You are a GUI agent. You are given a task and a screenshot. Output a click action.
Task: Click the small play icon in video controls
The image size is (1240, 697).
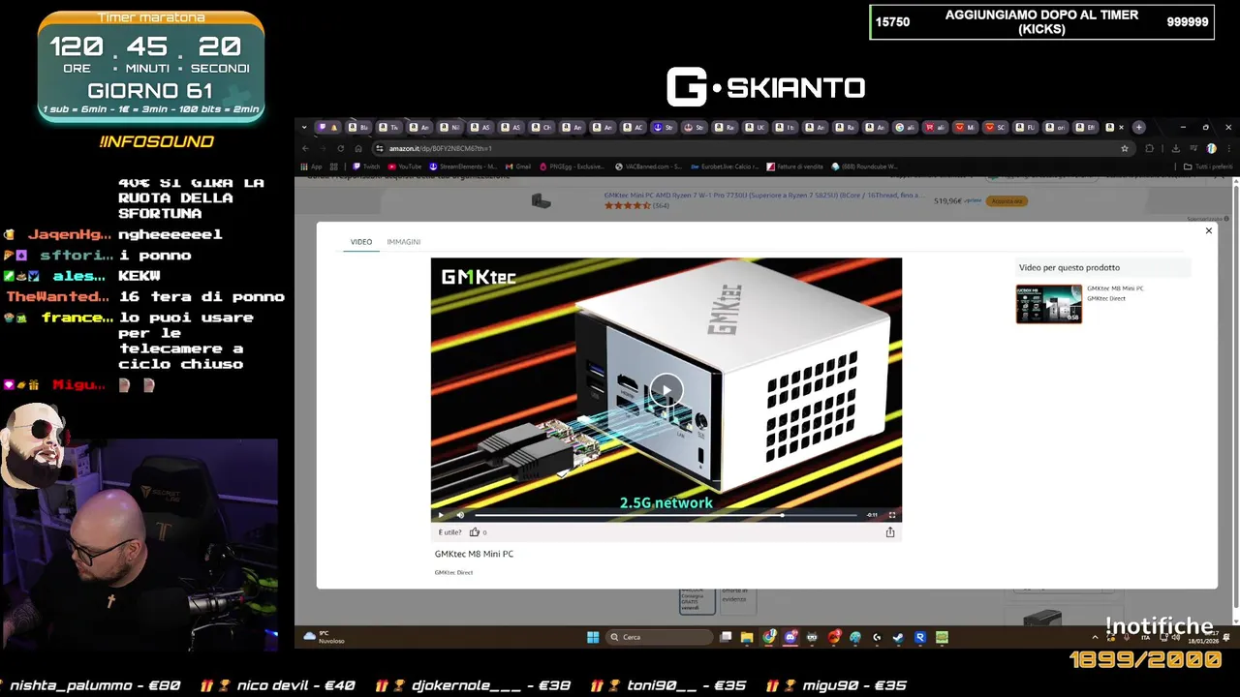[441, 515]
